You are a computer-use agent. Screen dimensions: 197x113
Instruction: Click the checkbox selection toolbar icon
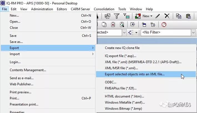click(x=107, y=16)
